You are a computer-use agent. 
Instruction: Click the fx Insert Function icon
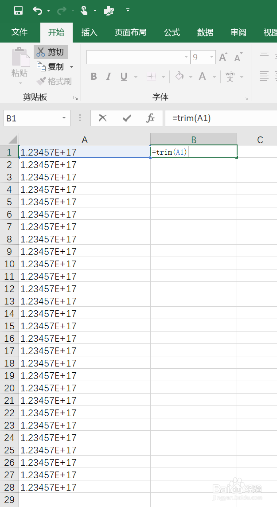tap(150, 118)
